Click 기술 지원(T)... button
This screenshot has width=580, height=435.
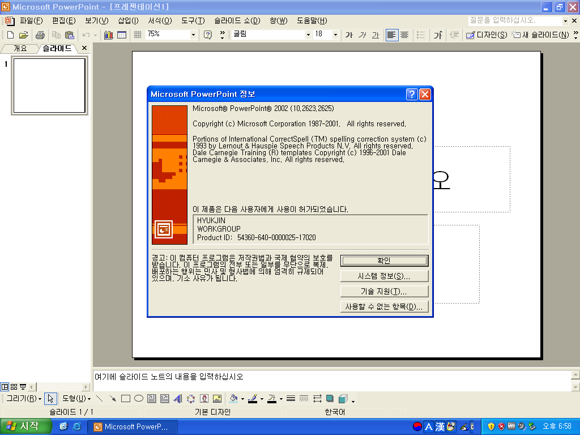[385, 292]
